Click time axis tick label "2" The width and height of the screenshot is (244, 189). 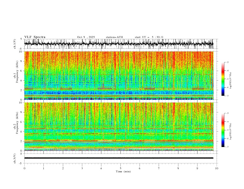click(x=63, y=168)
